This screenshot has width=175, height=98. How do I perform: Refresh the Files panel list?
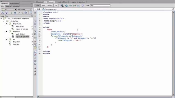(7, 13)
